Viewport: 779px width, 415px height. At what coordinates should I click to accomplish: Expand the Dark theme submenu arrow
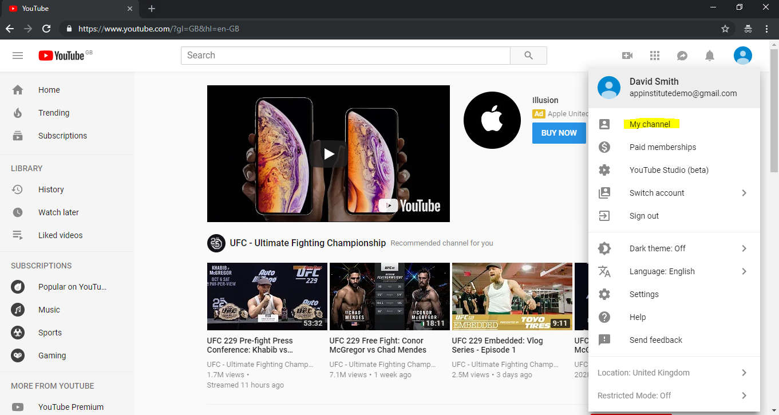(744, 248)
